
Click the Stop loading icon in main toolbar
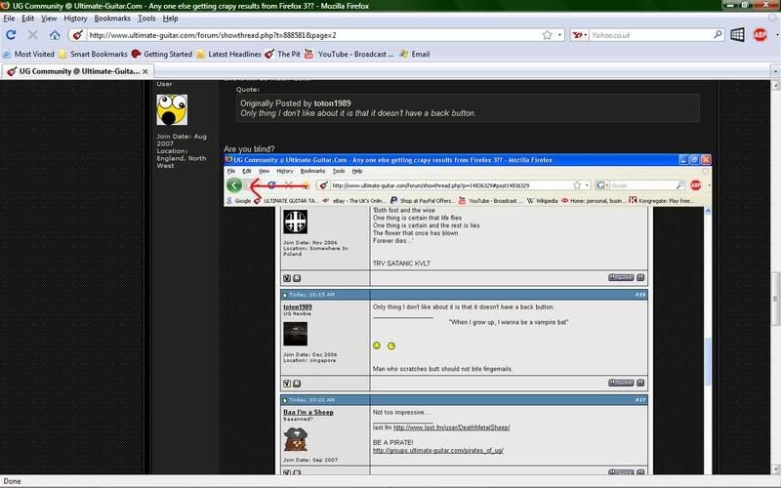pos(33,35)
